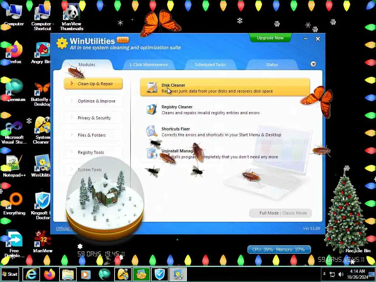Open Firefox from the taskbar
This screenshot has height=282, width=376.
coord(50,274)
